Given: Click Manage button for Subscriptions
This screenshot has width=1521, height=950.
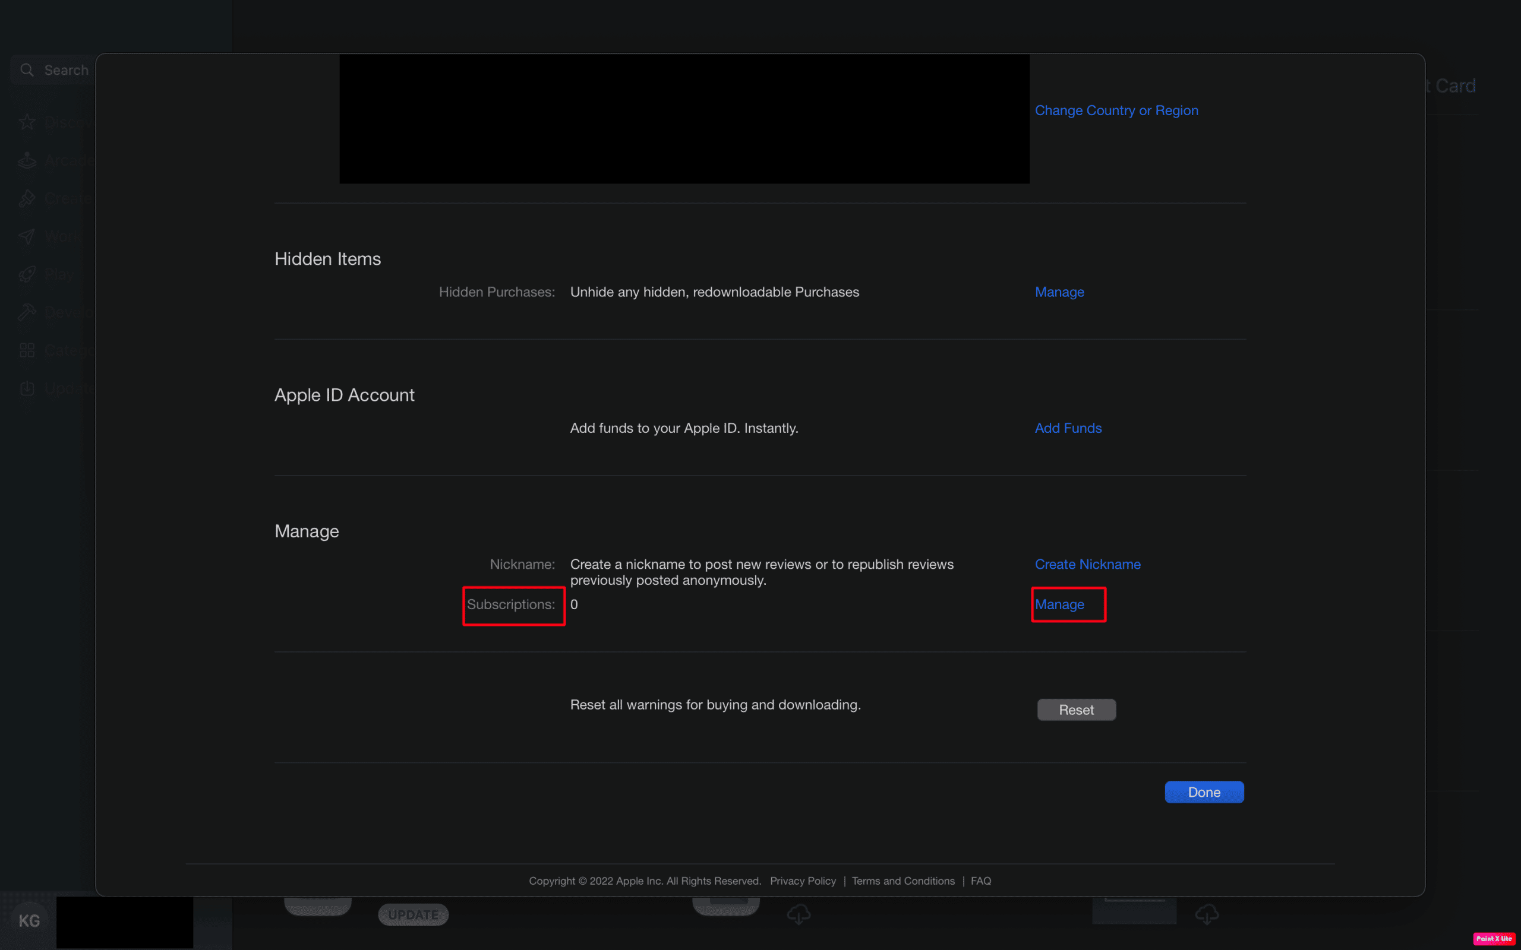Looking at the screenshot, I should [1060, 604].
